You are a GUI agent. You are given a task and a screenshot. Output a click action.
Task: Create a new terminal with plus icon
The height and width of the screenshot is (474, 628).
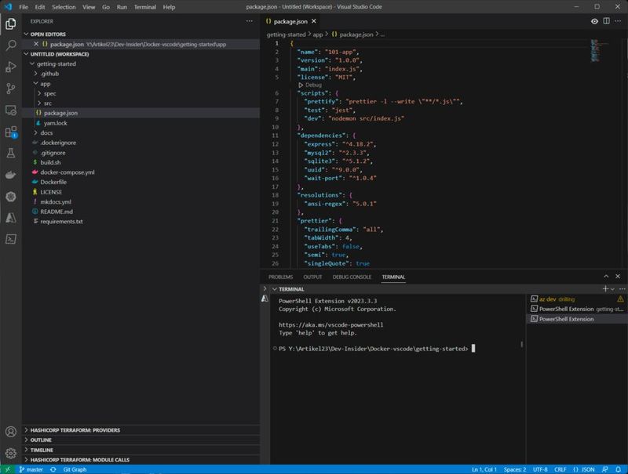point(604,288)
